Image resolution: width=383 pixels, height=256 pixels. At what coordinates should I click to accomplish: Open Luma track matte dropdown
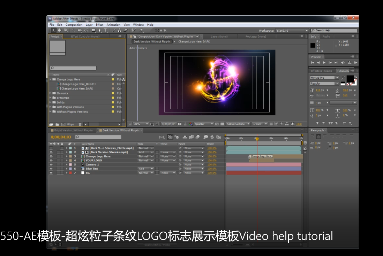click(x=168, y=152)
